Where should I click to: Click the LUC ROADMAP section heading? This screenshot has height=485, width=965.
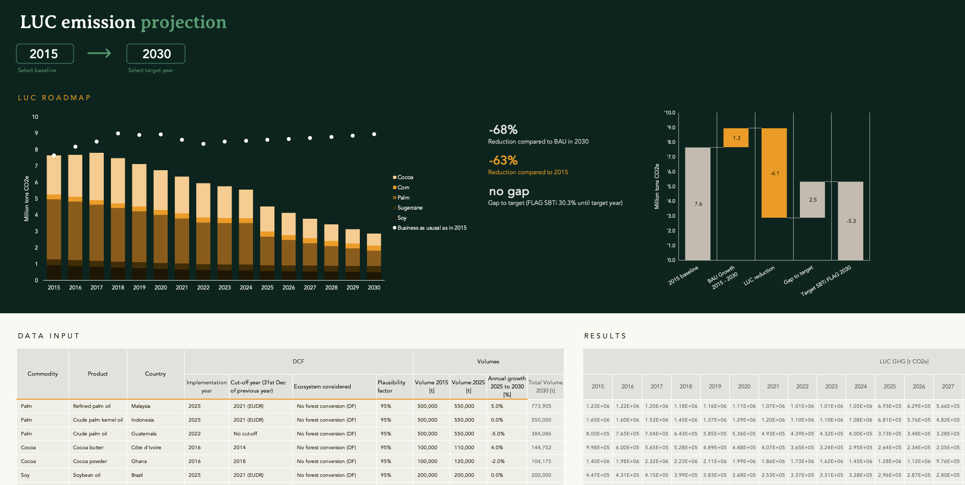tap(54, 98)
